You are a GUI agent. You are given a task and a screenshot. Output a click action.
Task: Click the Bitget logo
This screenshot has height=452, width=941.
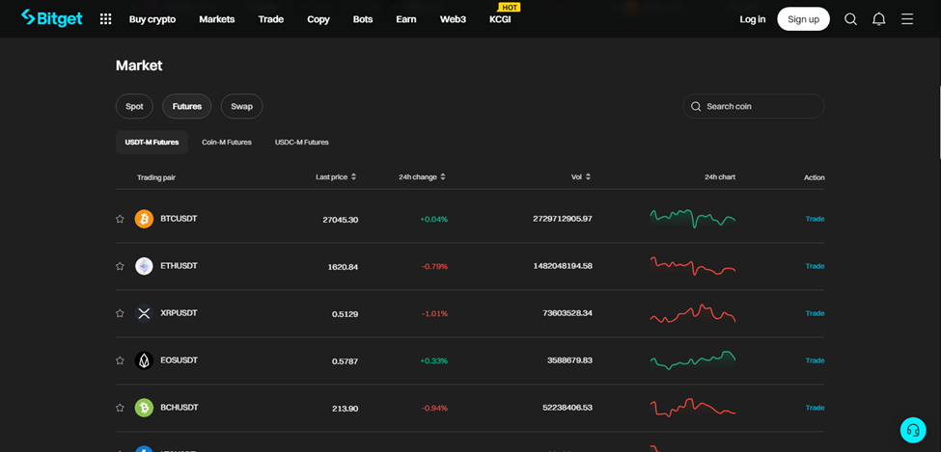pos(51,18)
